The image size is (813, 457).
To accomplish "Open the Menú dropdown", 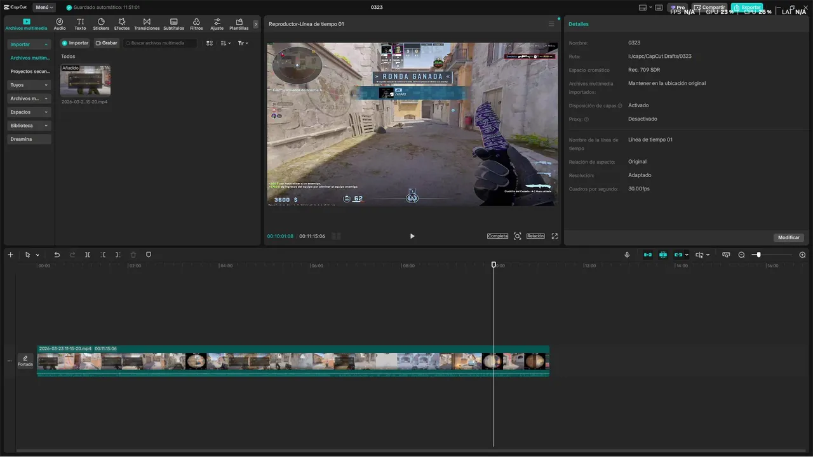I will 43,7.
